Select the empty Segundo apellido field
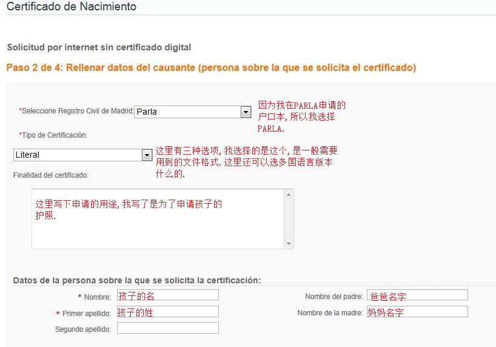The height and width of the screenshot is (347, 496). click(168, 328)
